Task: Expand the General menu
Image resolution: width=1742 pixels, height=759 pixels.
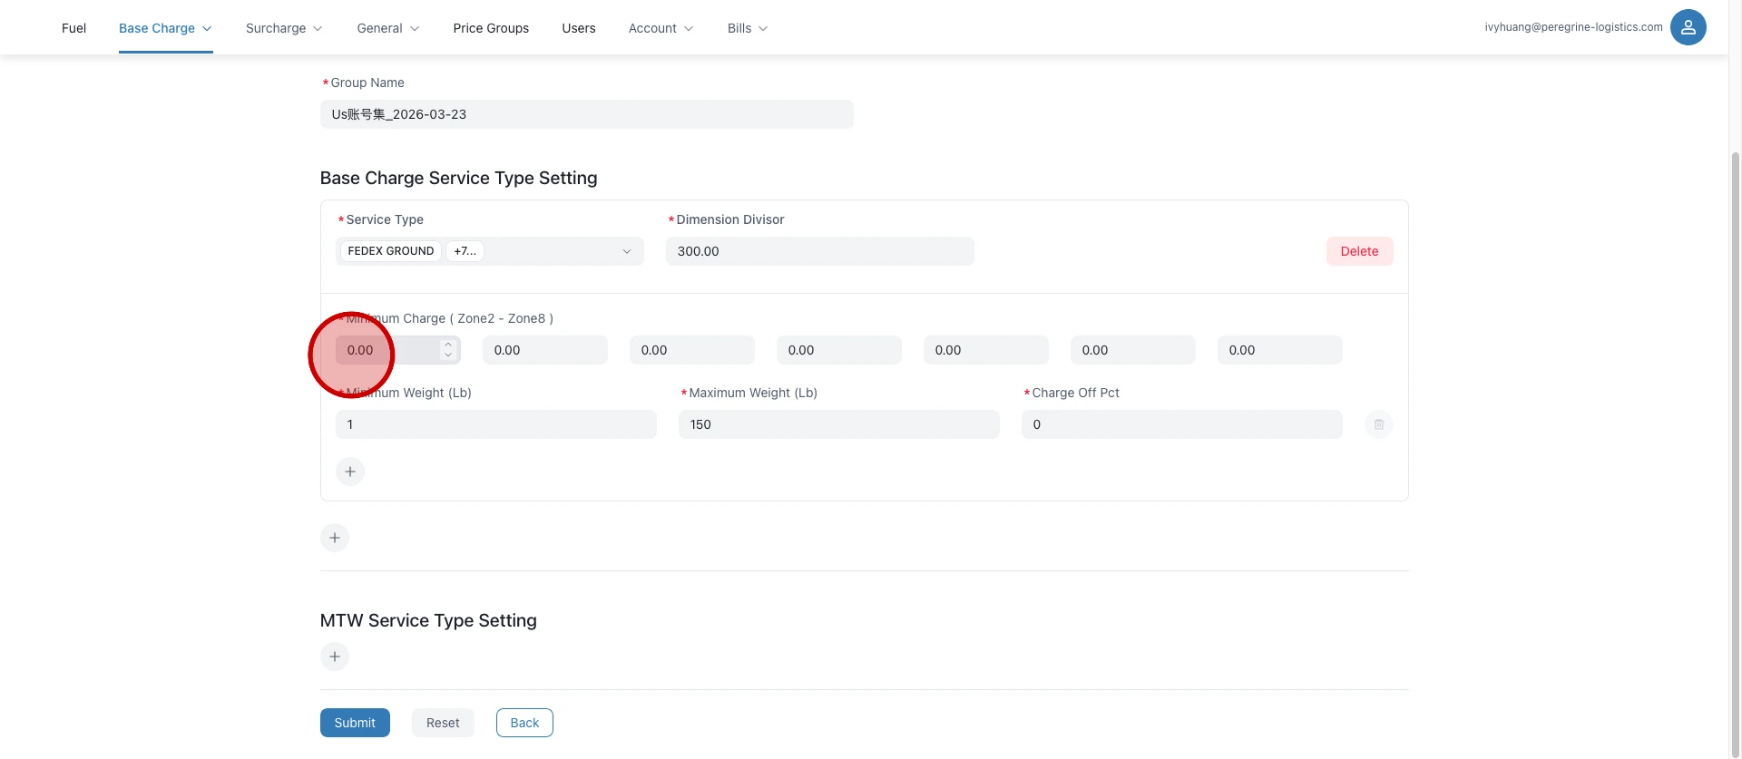Action: pyautogui.click(x=387, y=28)
